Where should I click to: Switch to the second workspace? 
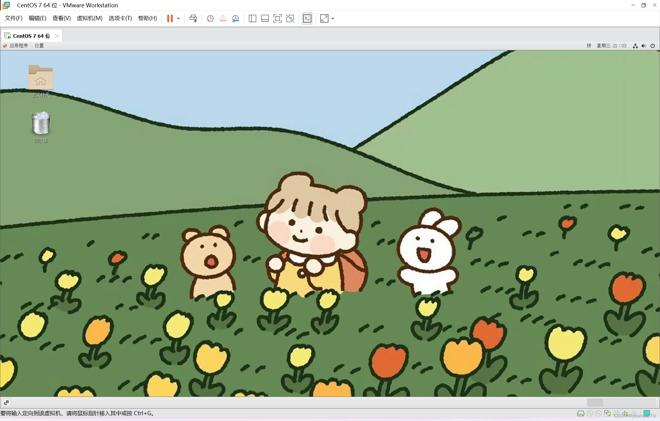click(x=613, y=402)
